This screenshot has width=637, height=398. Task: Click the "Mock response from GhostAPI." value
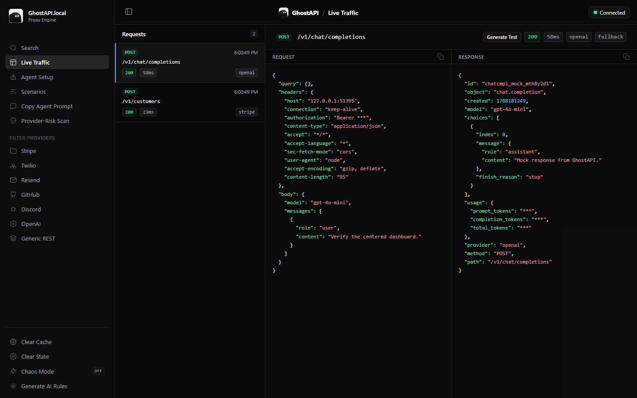[x=558, y=160]
